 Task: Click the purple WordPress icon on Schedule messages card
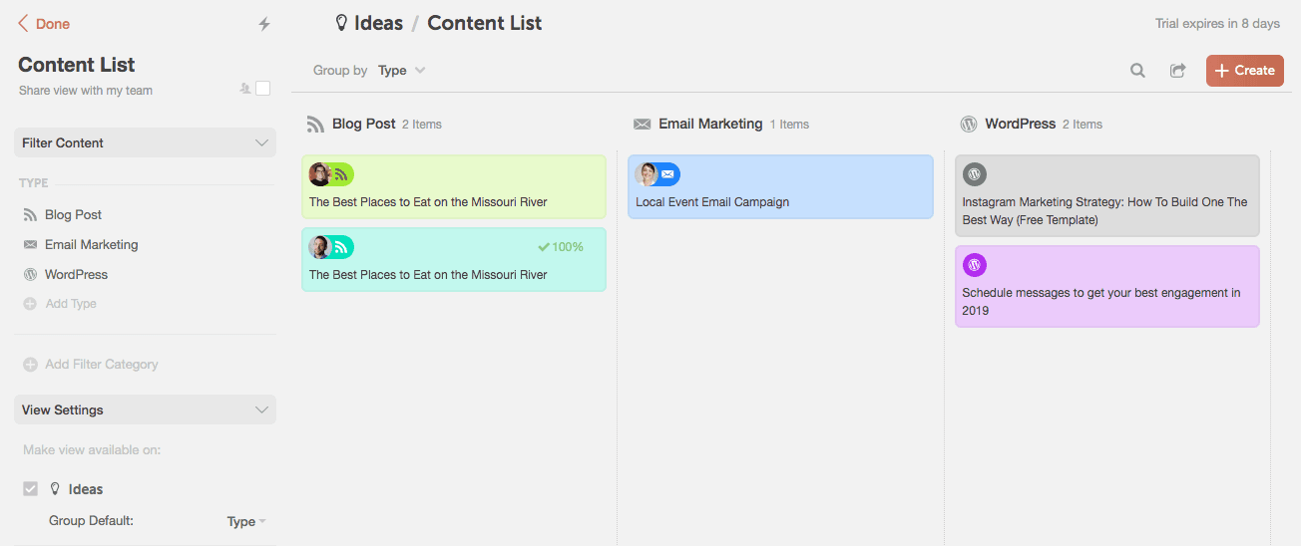[975, 265]
